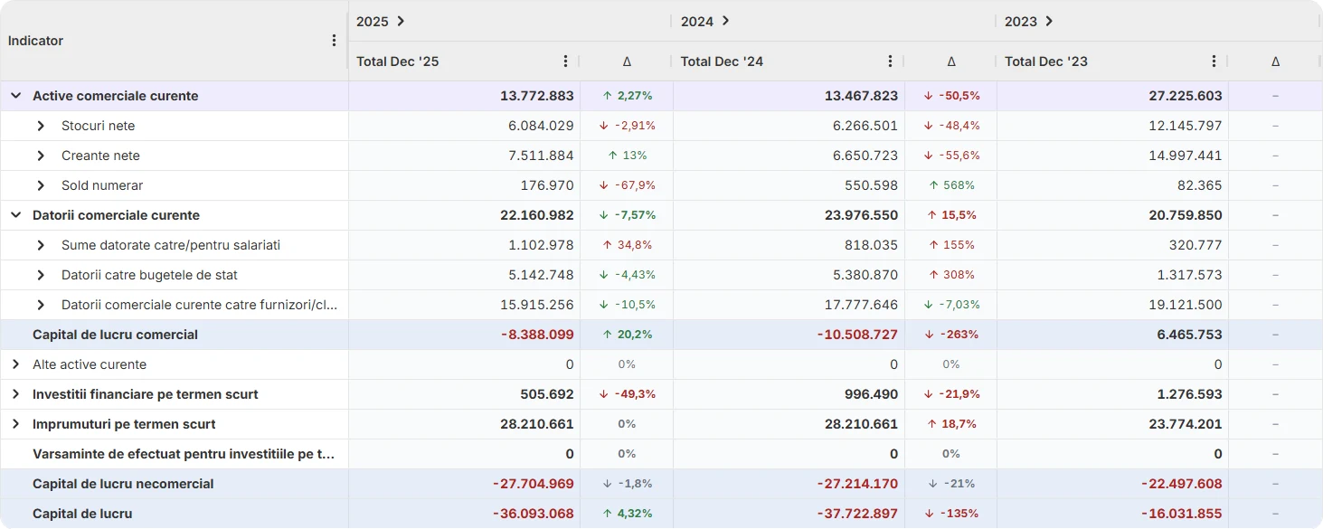Click the 19.121.500 furnizori value
This screenshot has height=529, width=1323.
[1186, 305]
